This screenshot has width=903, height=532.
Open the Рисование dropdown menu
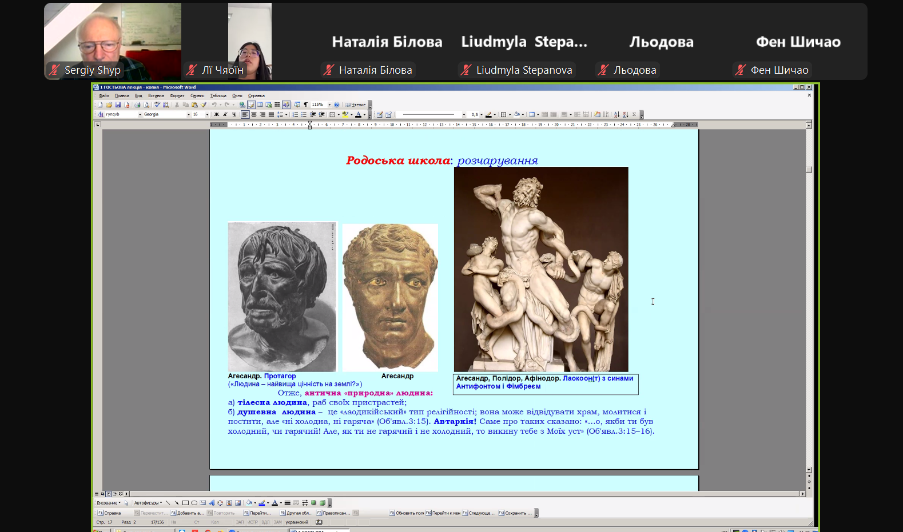click(109, 503)
